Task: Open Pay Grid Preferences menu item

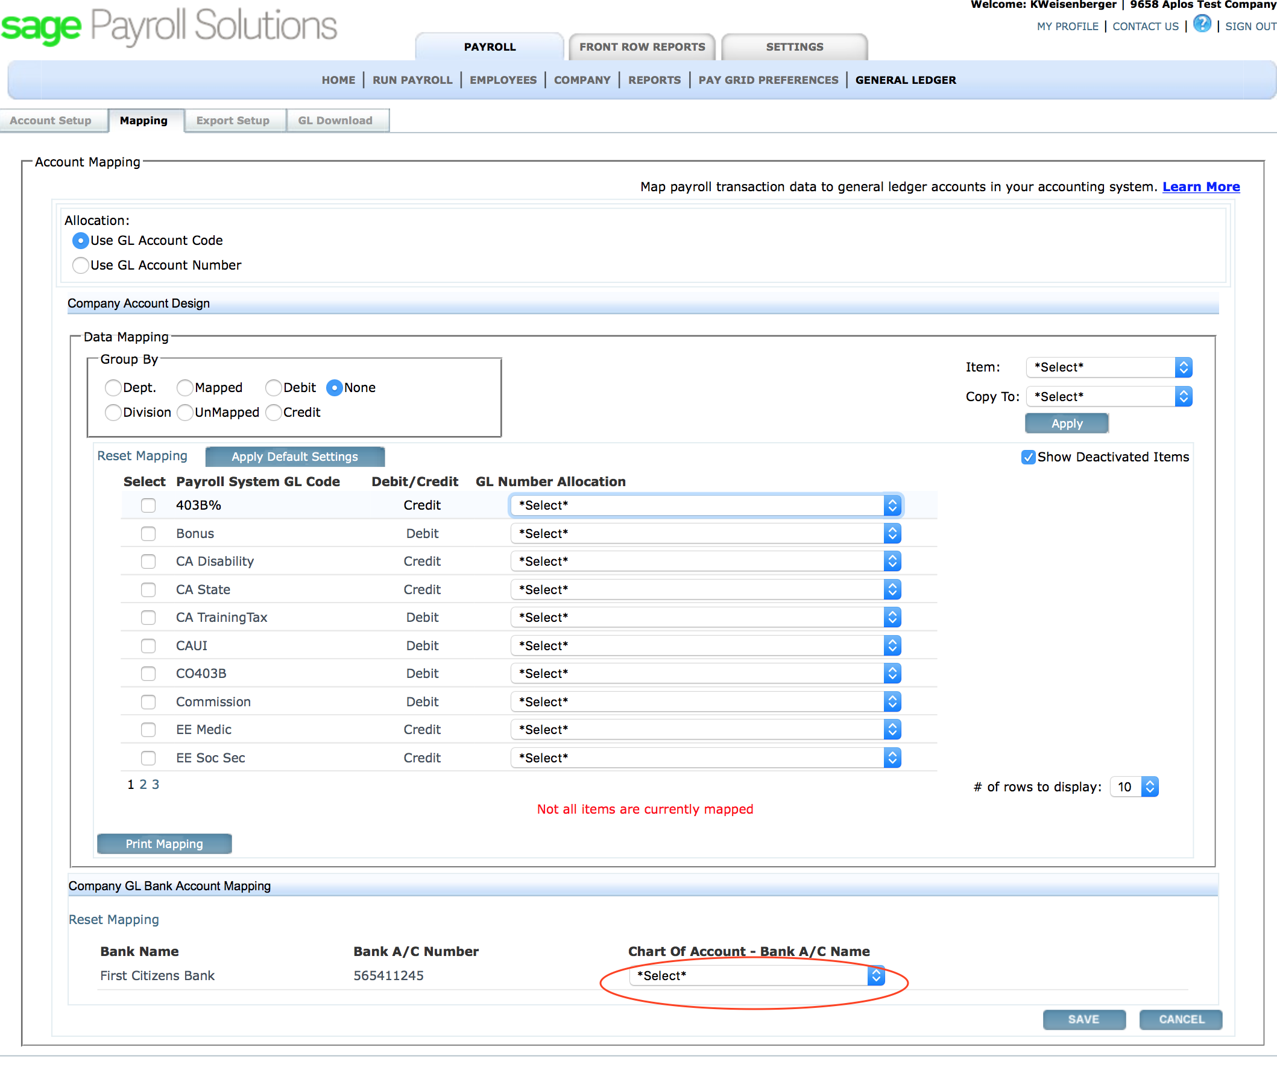Action: click(768, 80)
